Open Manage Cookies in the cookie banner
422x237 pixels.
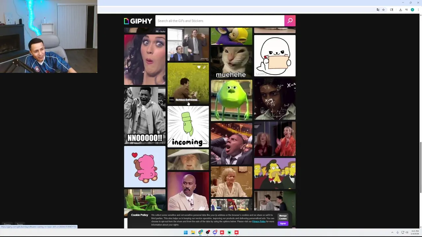[x=283, y=217]
